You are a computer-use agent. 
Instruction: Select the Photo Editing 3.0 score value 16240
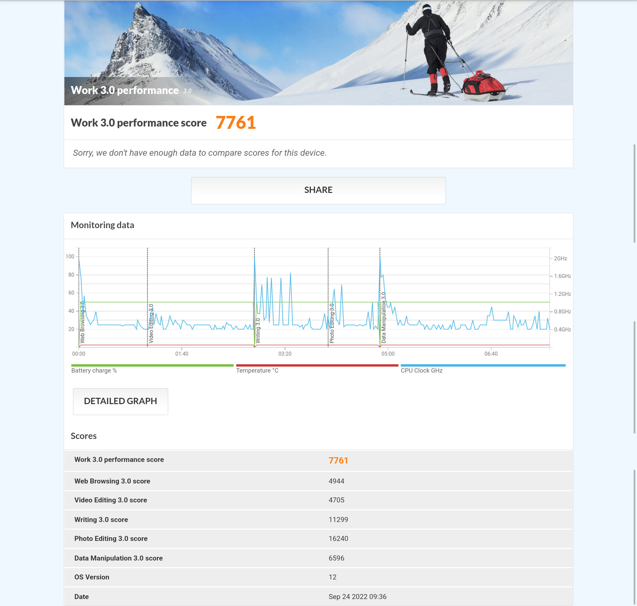(338, 539)
